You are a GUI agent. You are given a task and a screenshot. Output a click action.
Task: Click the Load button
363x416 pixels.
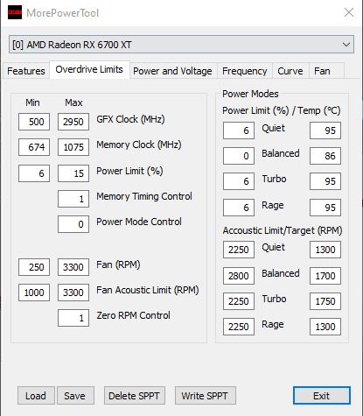tap(36, 396)
